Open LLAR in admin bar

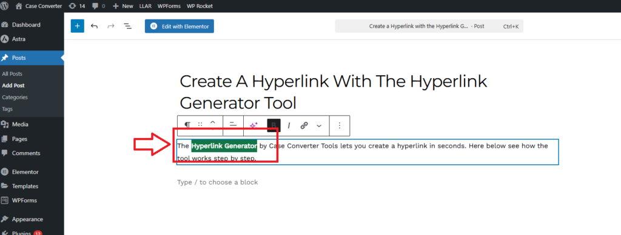(146, 6)
